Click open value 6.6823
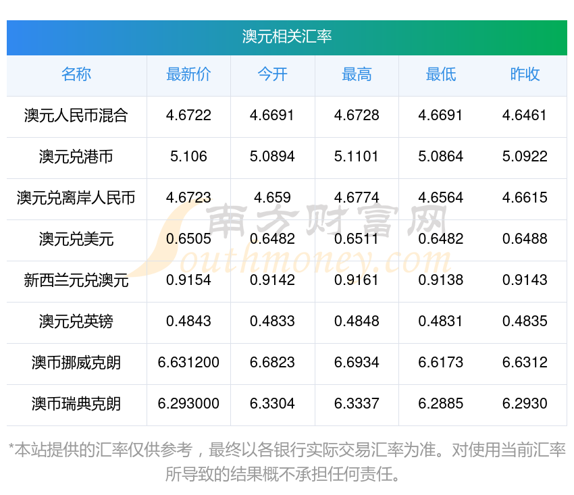 coord(272,363)
